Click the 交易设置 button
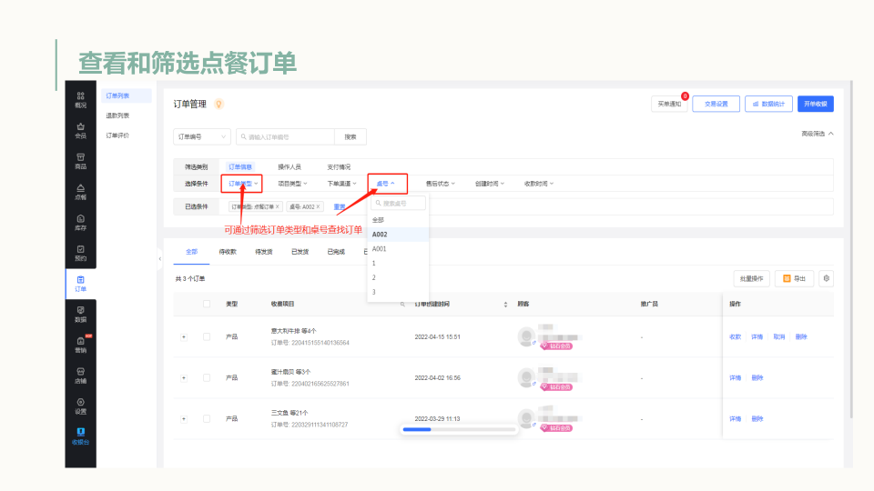 (x=716, y=104)
